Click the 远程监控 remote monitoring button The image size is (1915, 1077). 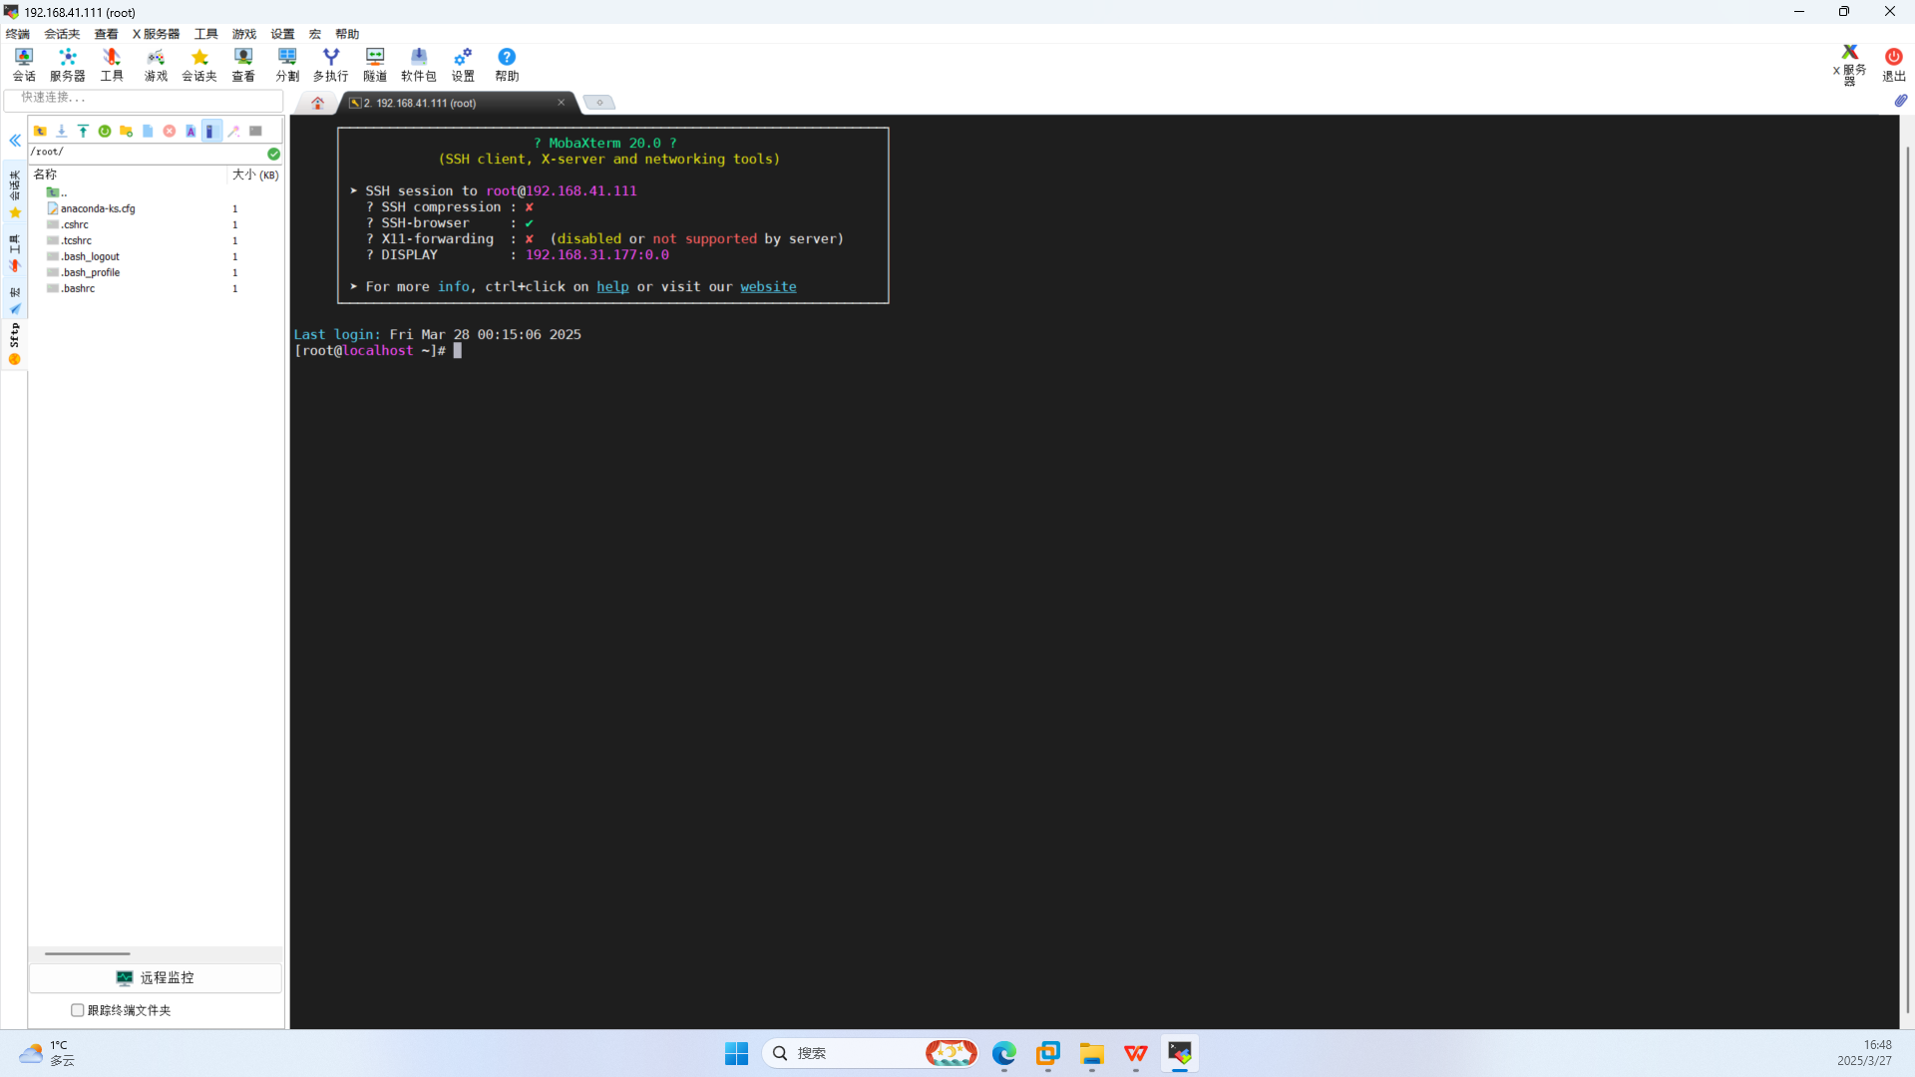(x=156, y=977)
